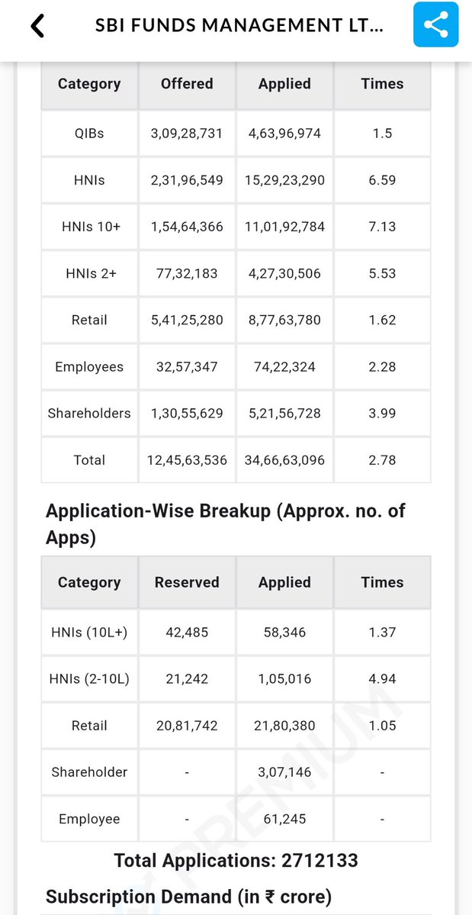Select the 3.99 times value
This screenshot has height=915, width=472.
(382, 413)
